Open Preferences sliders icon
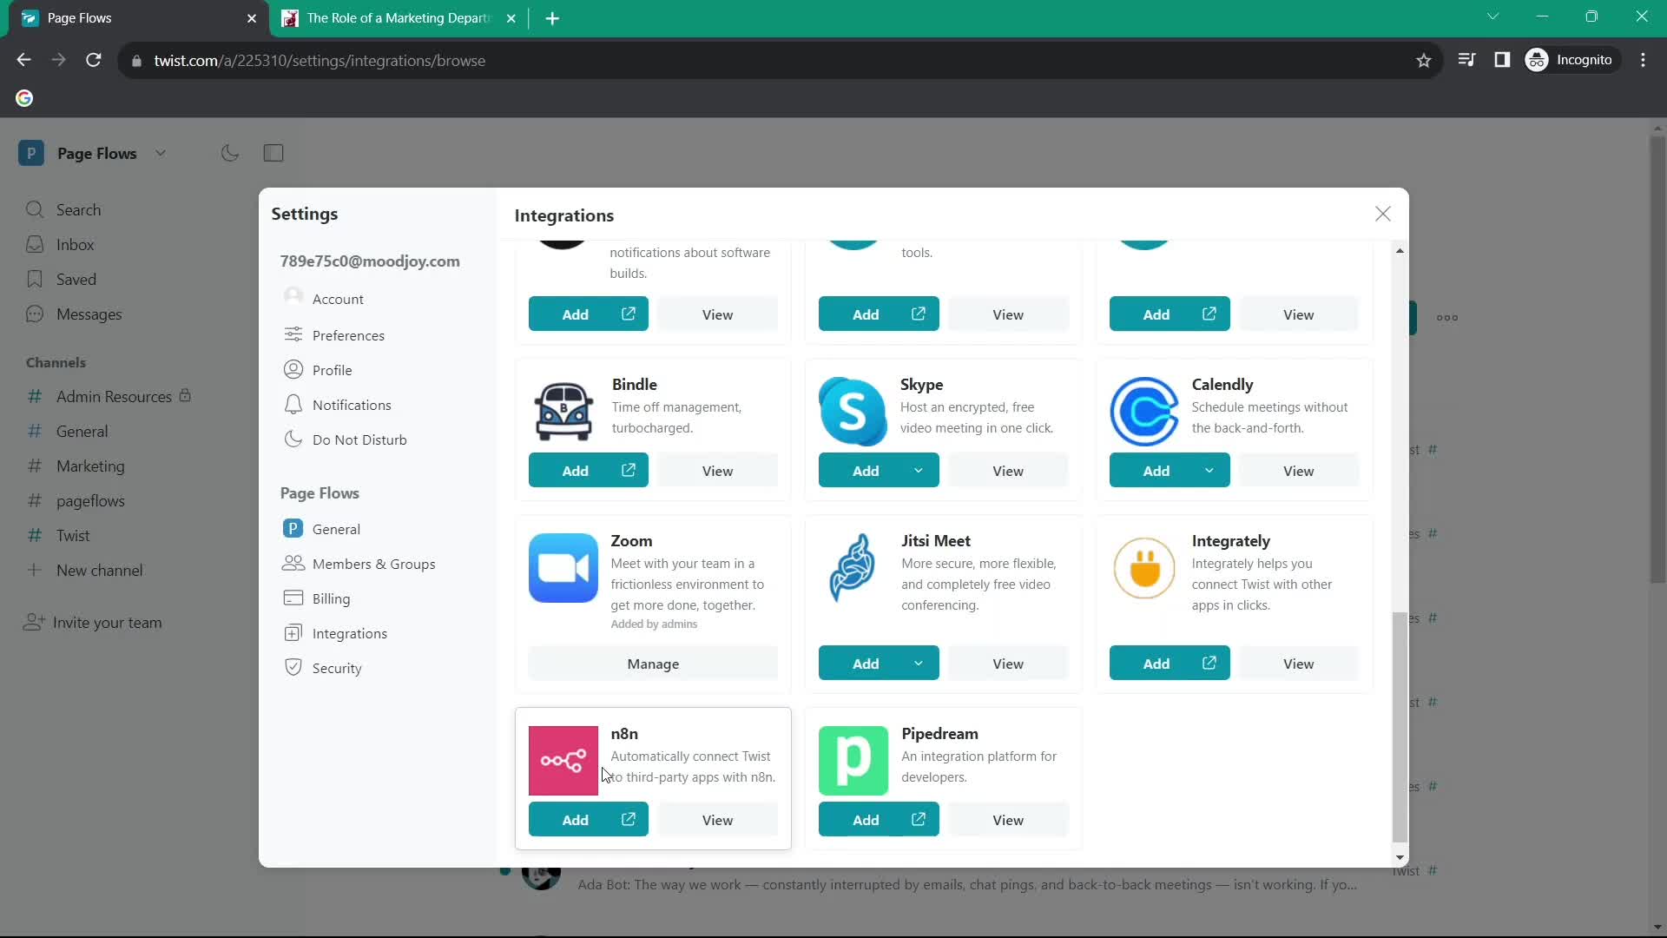This screenshot has height=938, width=1667. pos(293,334)
